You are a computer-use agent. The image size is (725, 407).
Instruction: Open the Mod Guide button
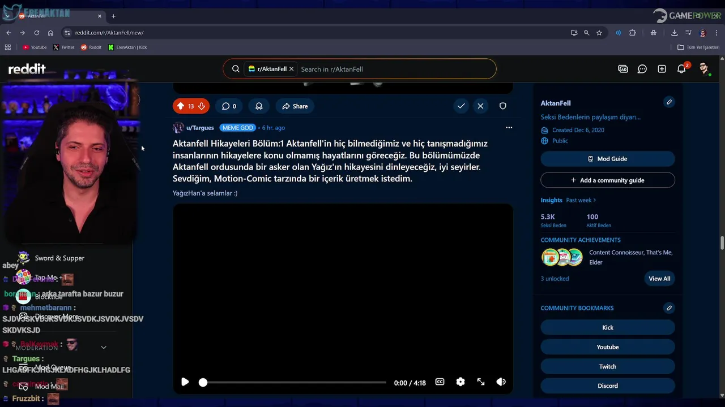[608, 159]
